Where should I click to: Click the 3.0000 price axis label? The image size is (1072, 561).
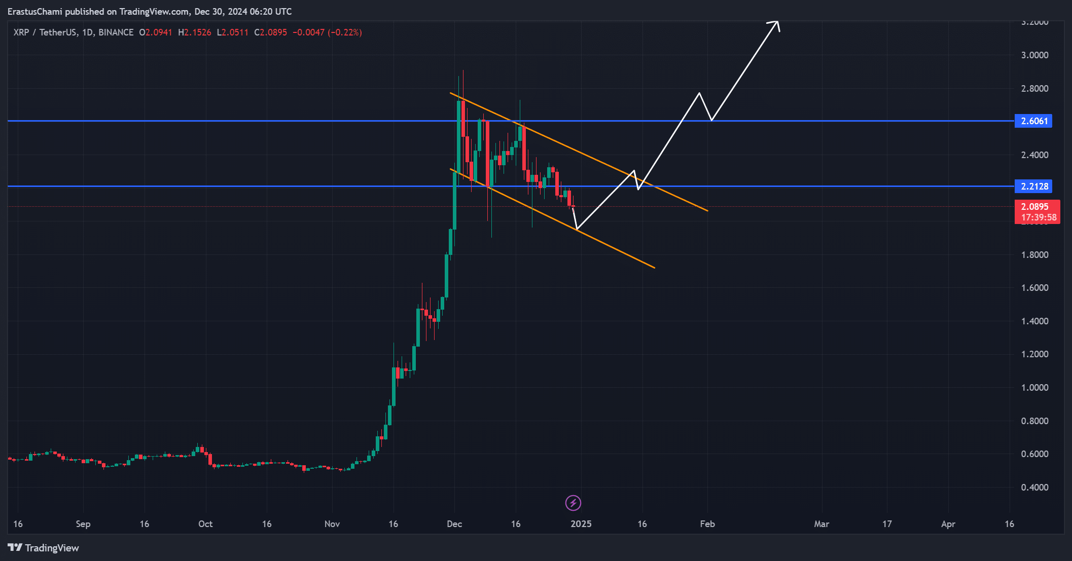point(1034,55)
